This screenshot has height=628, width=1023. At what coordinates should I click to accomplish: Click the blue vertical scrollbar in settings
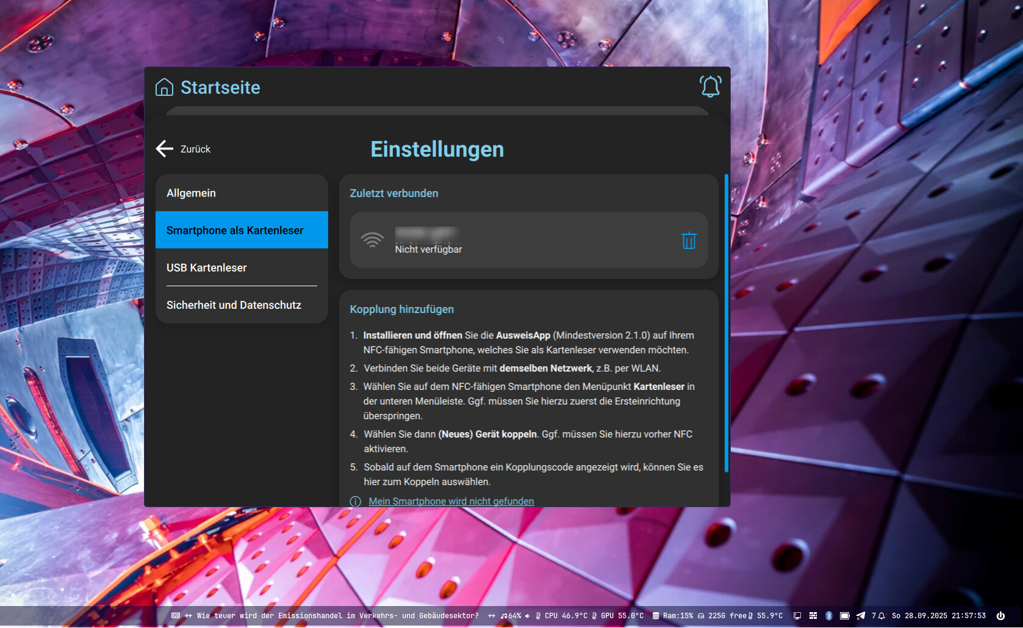[x=726, y=323]
